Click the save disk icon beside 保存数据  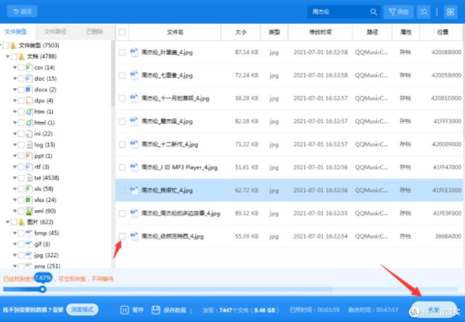pyautogui.click(x=156, y=310)
